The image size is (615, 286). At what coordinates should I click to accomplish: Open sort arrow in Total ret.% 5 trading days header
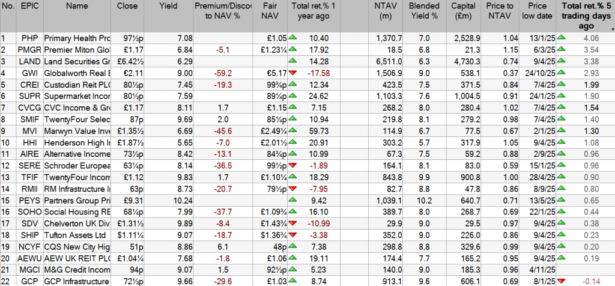click(611, 28)
